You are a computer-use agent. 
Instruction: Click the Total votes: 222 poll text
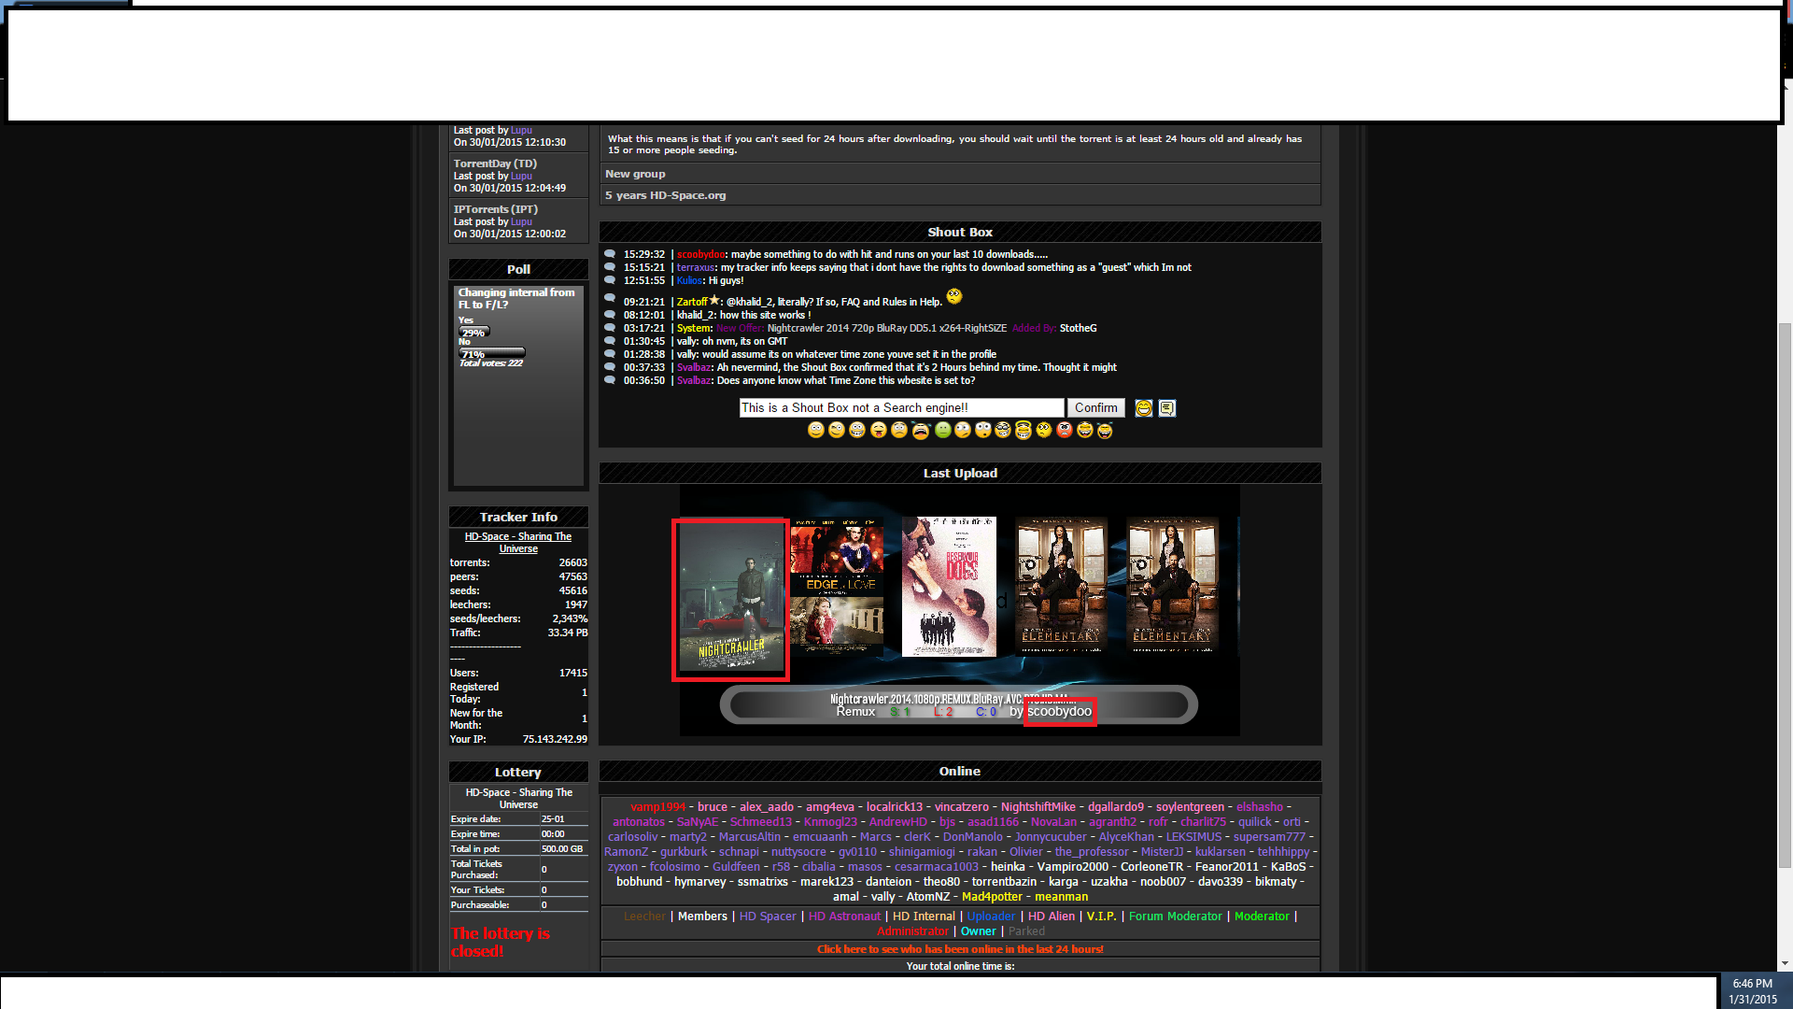(x=490, y=363)
